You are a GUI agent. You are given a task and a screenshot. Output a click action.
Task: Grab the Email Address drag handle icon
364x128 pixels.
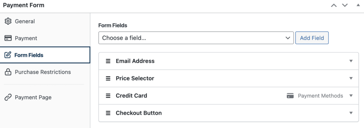[108, 61]
